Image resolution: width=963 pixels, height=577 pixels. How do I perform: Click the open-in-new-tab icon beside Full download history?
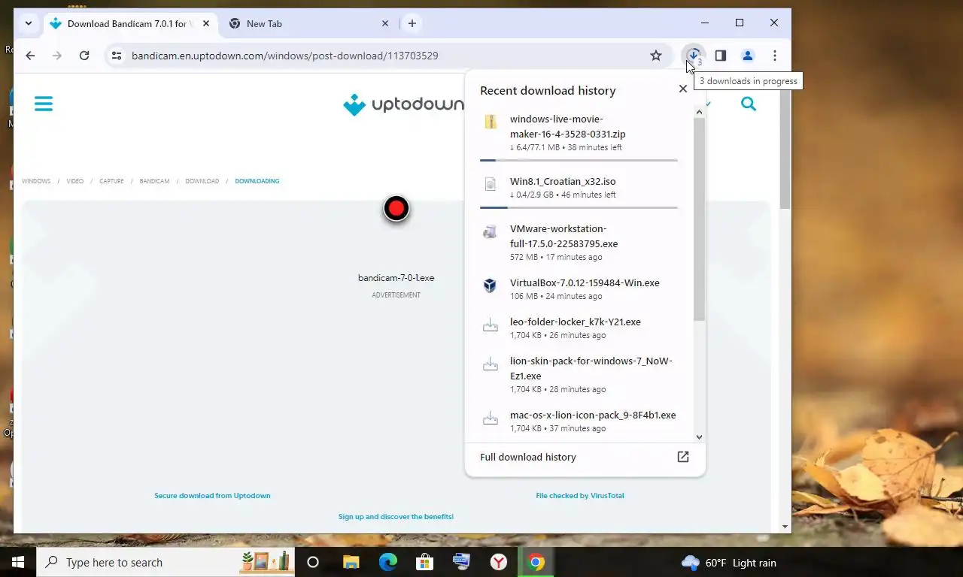coord(683,457)
